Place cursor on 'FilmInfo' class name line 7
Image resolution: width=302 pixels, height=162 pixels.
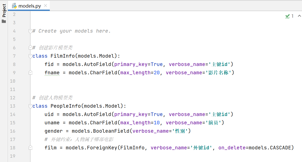pos(63,56)
